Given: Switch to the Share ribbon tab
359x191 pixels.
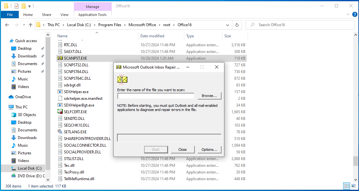Looking at the screenshot, I should click(x=46, y=14).
